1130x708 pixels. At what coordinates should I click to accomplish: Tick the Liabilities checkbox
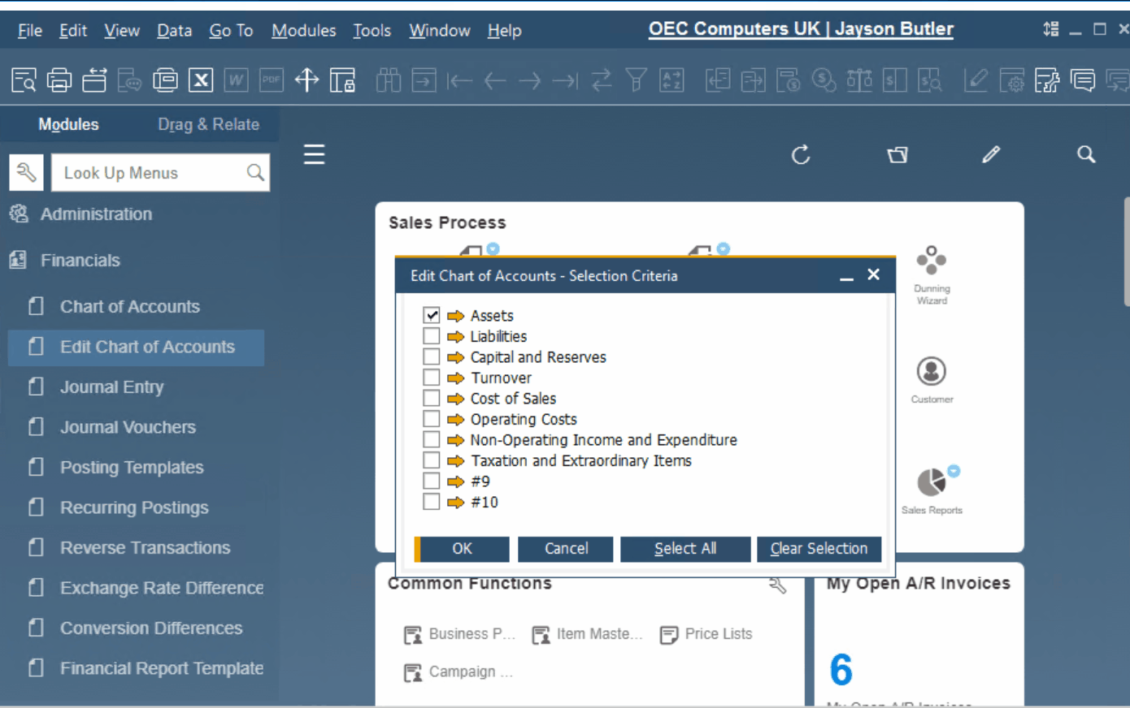pyautogui.click(x=432, y=336)
